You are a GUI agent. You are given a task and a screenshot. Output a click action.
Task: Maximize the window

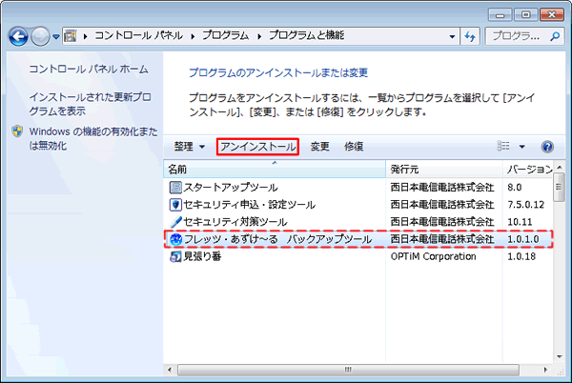click(x=525, y=15)
